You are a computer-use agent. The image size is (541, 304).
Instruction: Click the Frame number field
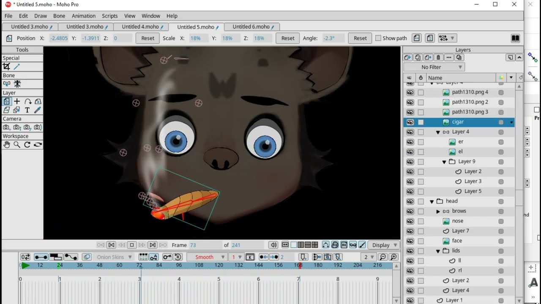[205, 245]
